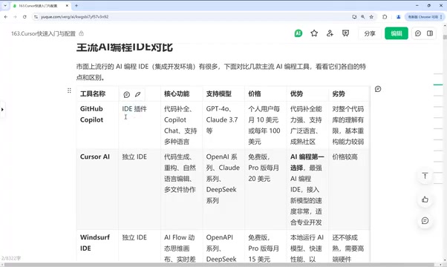Click the 对整个代码库的理解有限 cell
The width and height of the screenshot is (447, 267).
pos(349,125)
